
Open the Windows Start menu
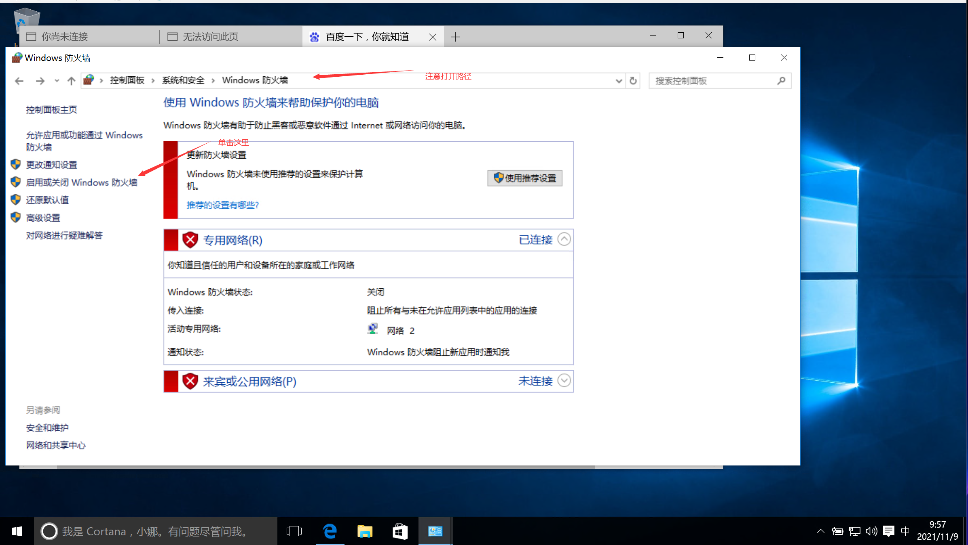[x=17, y=531]
